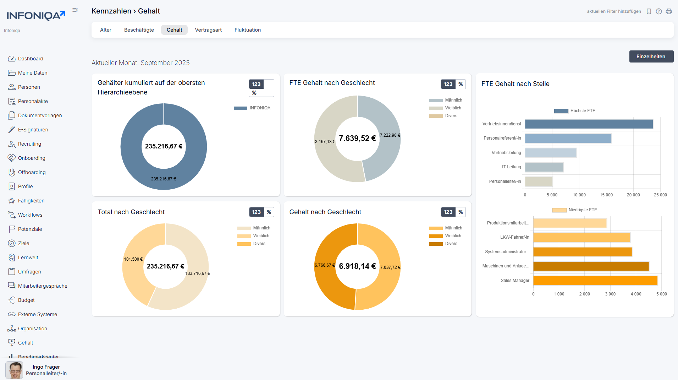The image size is (678, 380).
Task: Switch Gehälter kumuliert chart to 123 view
Action: click(x=256, y=84)
